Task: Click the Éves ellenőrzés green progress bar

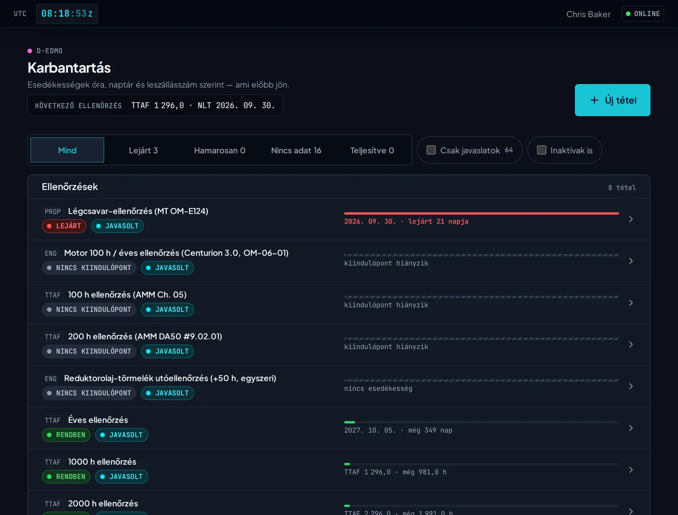Action: (481, 422)
